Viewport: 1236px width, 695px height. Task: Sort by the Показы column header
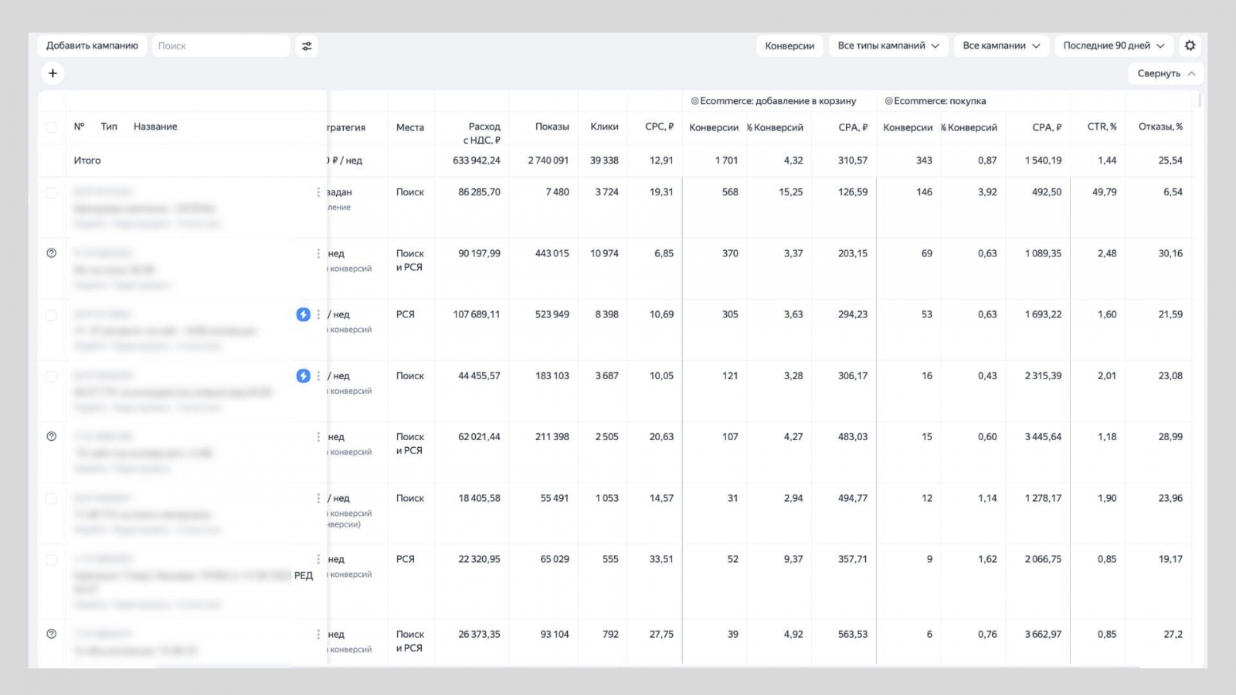(x=552, y=127)
